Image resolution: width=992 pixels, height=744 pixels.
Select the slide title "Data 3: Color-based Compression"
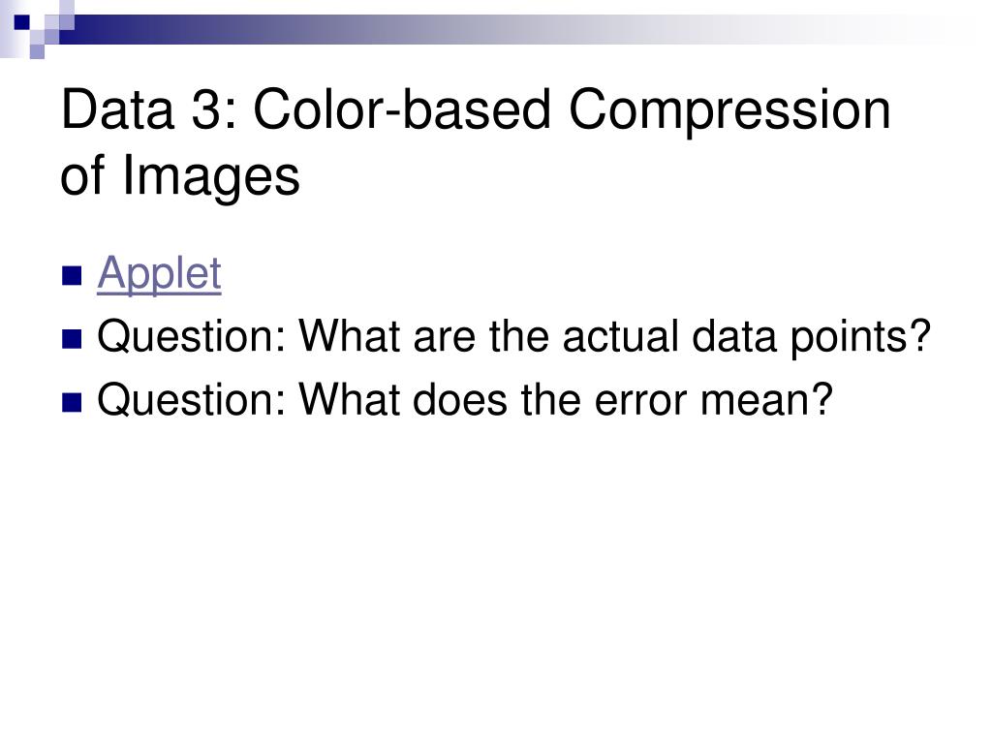[x=476, y=110]
